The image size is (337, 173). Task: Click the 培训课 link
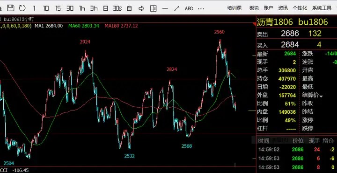point(234,8)
